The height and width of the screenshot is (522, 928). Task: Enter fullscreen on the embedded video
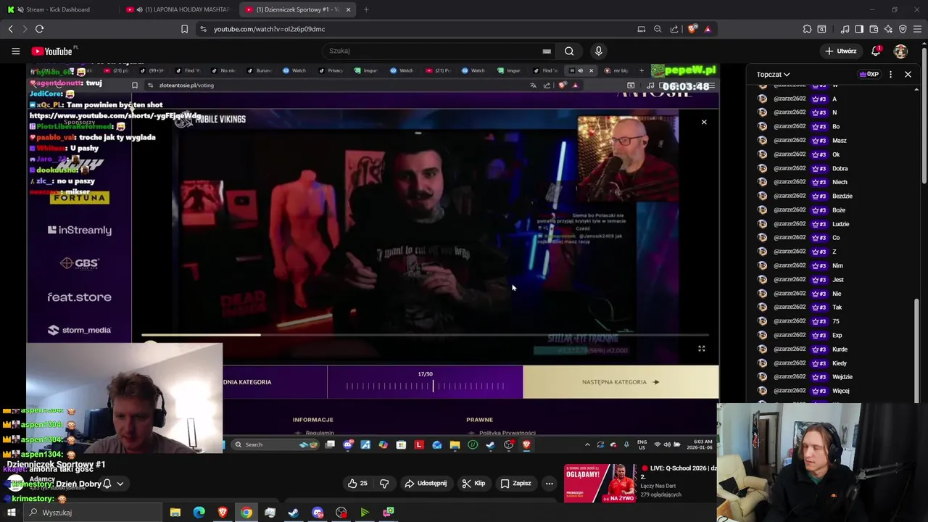click(x=701, y=349)
